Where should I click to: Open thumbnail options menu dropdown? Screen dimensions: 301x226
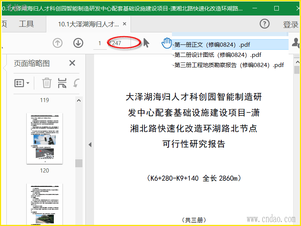tap(22, 83)
